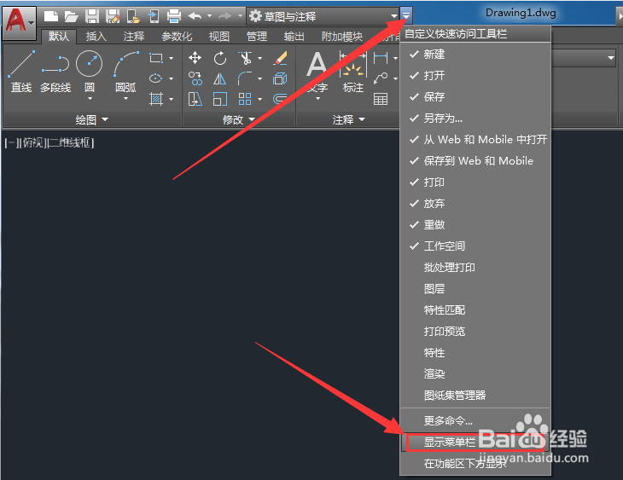Select the Offset tool icon
Screen dimensions: 623x480
point(280,99)
